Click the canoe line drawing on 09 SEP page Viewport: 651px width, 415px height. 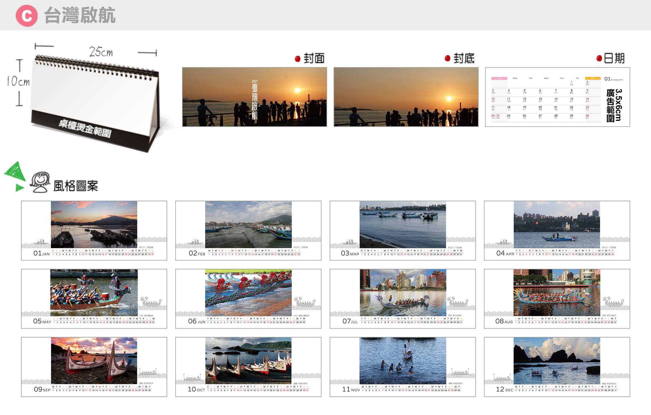point(148,371)
